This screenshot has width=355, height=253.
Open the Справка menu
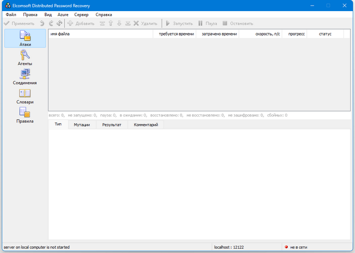coord(104,14)
